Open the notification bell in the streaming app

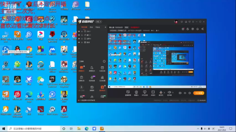pyautogui.click(x=197, y=29)
